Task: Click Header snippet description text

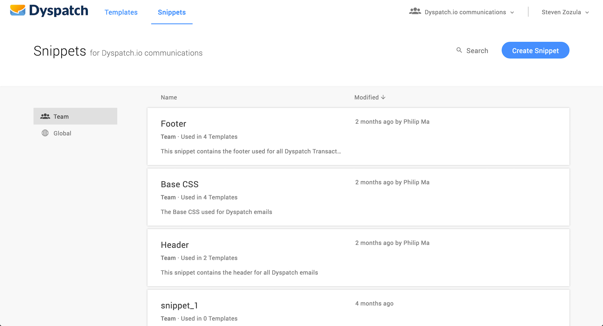Action: click(239, 273)
